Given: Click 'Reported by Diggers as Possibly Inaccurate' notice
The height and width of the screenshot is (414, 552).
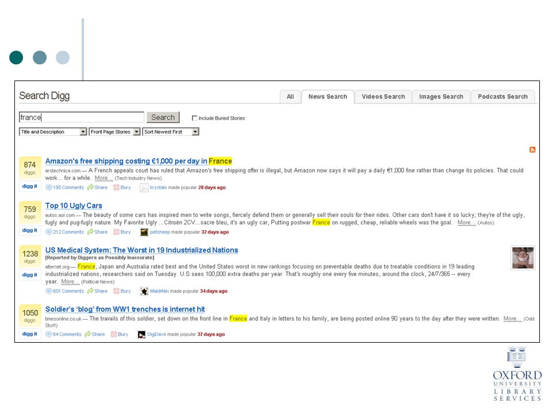Looking at the screenshot, I should (99, 258).
